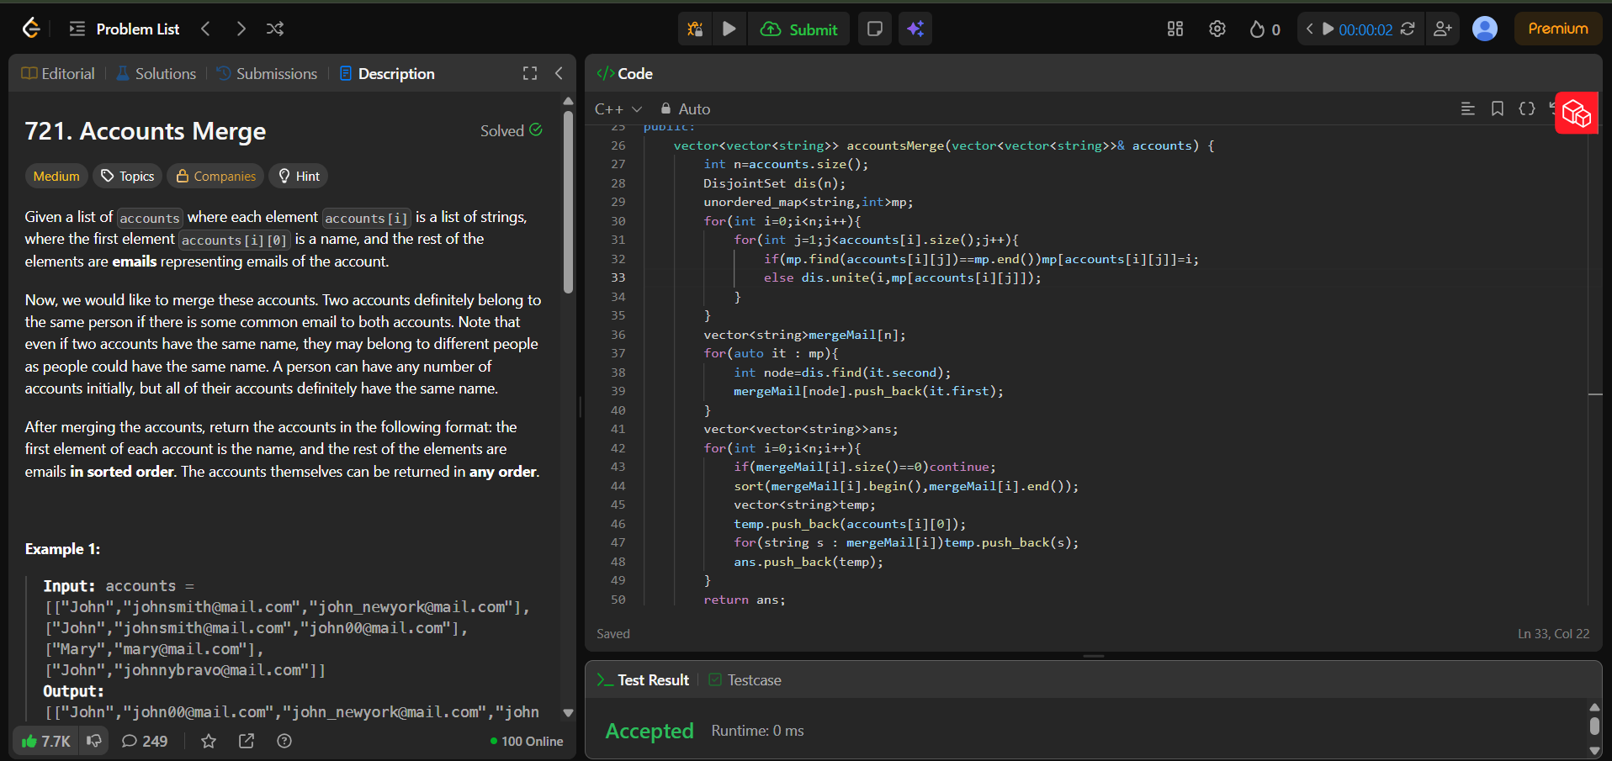The image size is (1612, 761).
Task: Switch to the Testcase tab
Action: (745, 680)
